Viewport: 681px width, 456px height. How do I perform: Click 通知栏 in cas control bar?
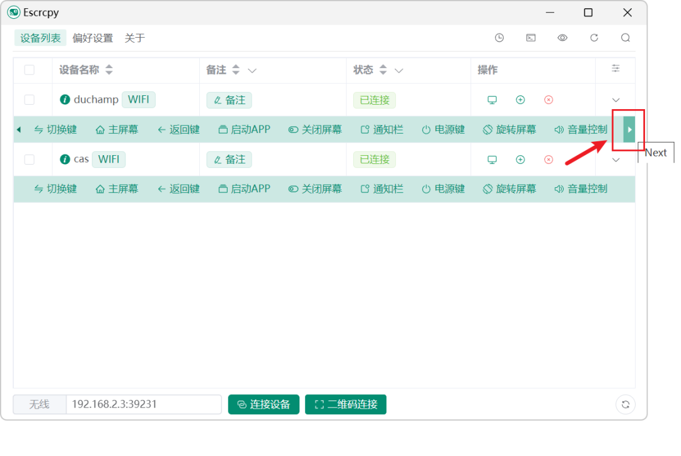pyautogui.click(x=381, y=189)
